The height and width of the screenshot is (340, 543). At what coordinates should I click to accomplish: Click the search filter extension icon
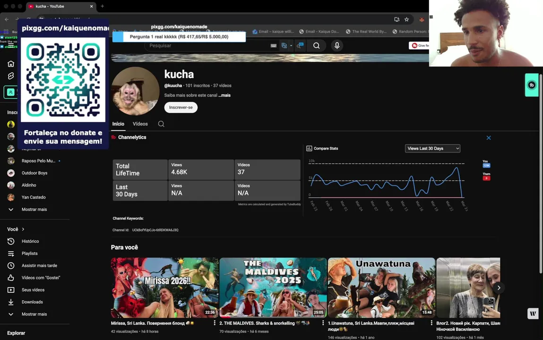pos(300,46)
